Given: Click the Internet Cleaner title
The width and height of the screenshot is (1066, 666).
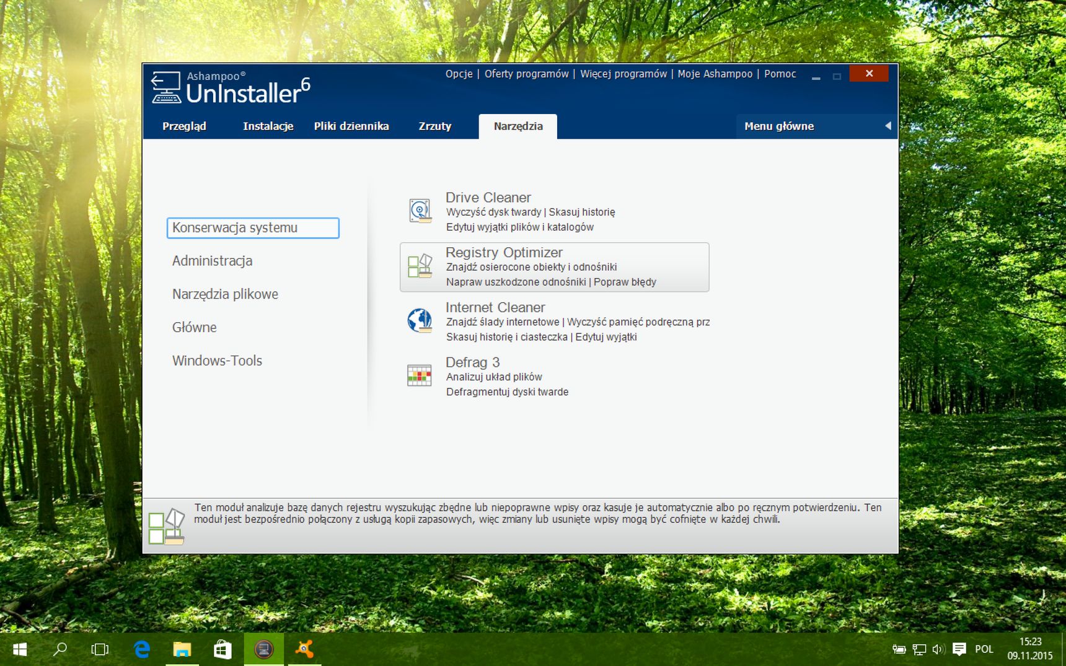Looking at the screenshot, I should (x=495, y=307).
